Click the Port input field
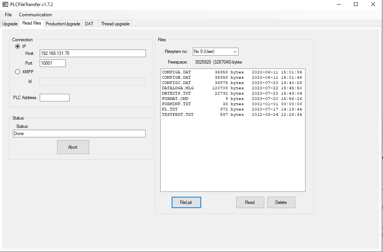The height and width of the screenshot is (252, 383). 52,63
